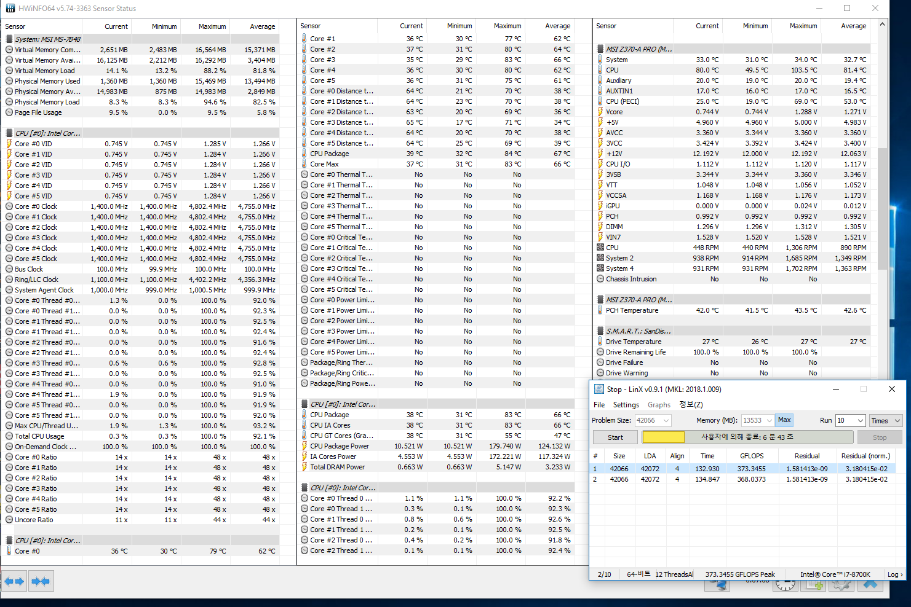
Task: Click the fan icon beside System 2
Action: click(x=600, y=258)
